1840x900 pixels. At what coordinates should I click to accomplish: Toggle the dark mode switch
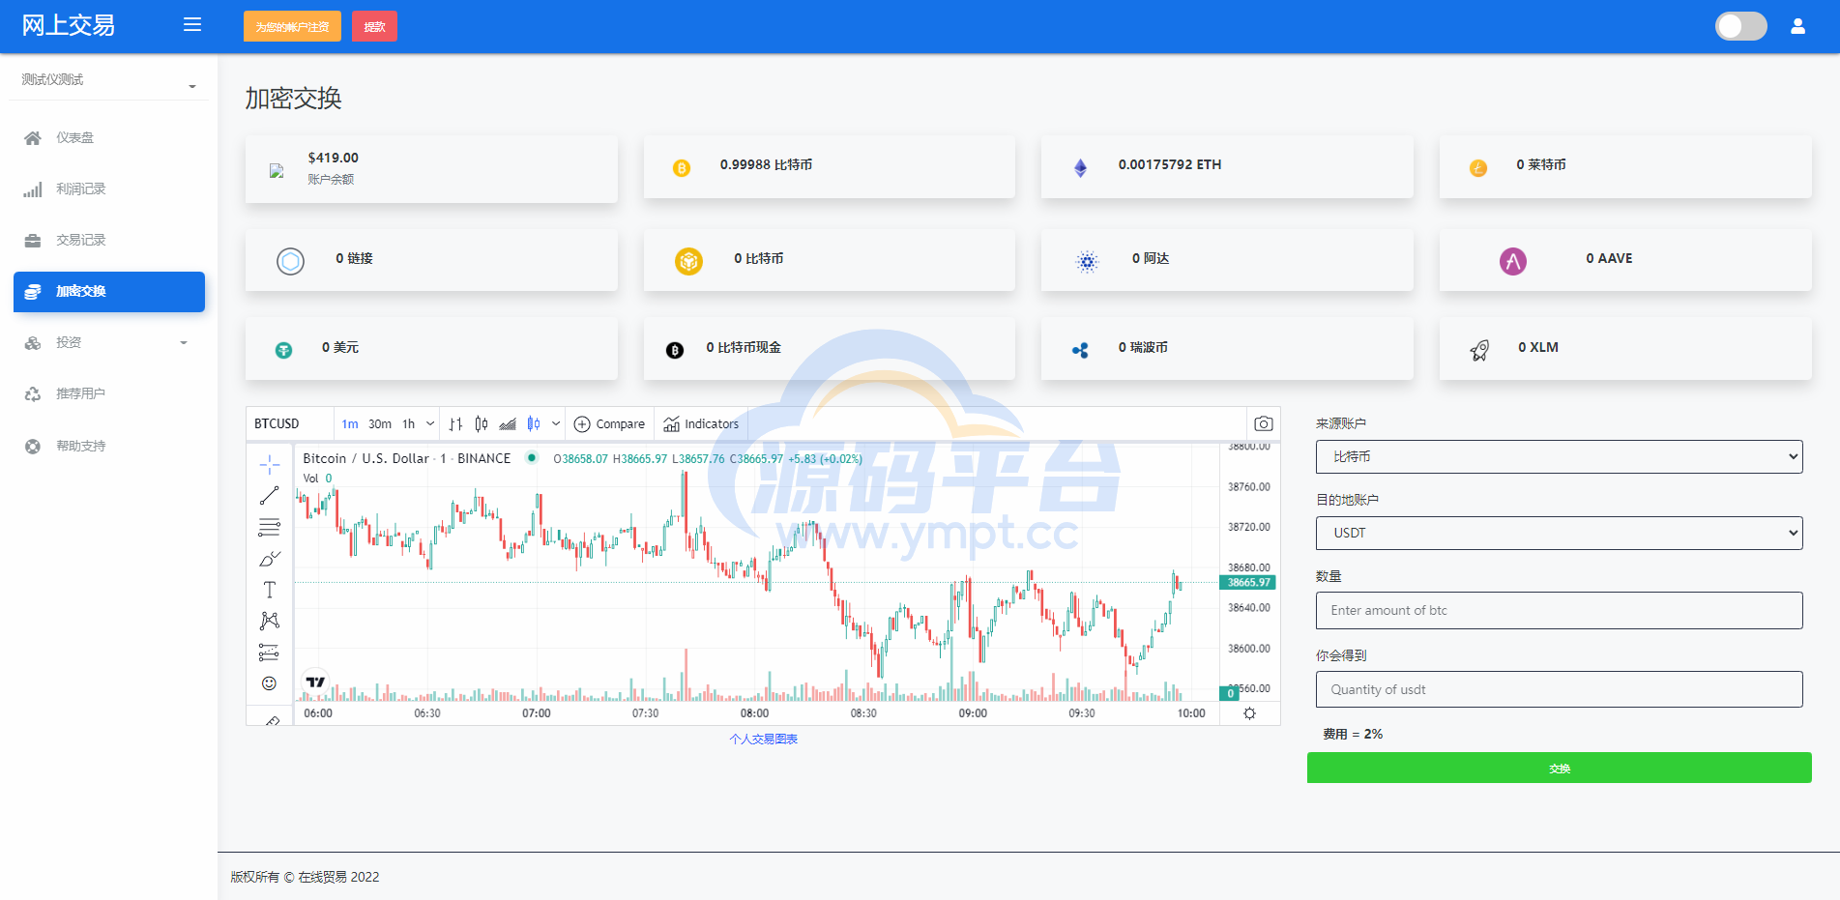tap(1740, 26)
